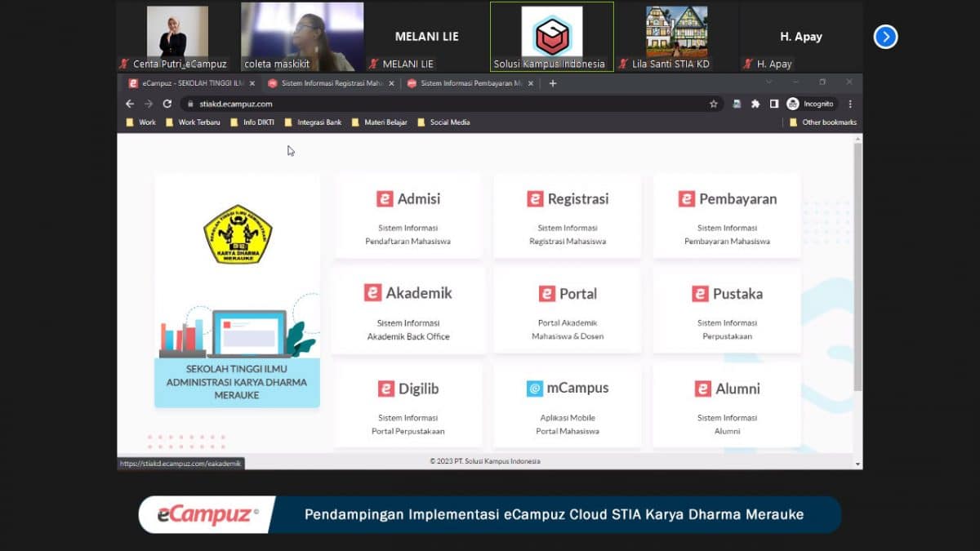Click muted mic icon on H. Apay
This screenshot has height=551, width=980.
749,64
